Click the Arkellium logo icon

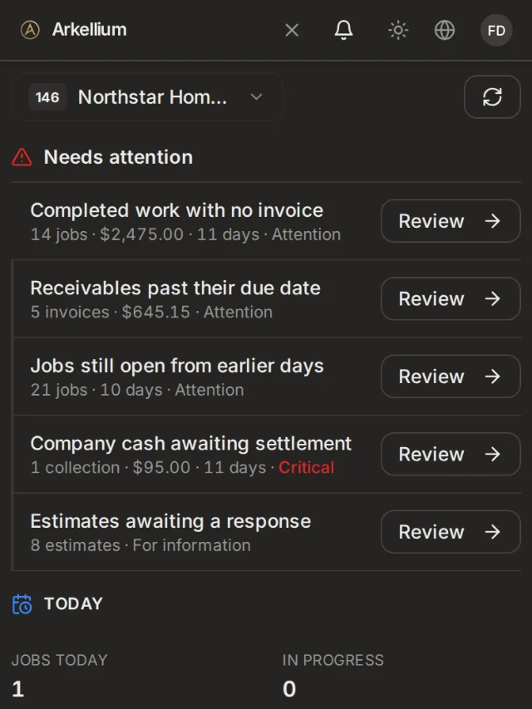pyautogui.click(x=30, y=30)
